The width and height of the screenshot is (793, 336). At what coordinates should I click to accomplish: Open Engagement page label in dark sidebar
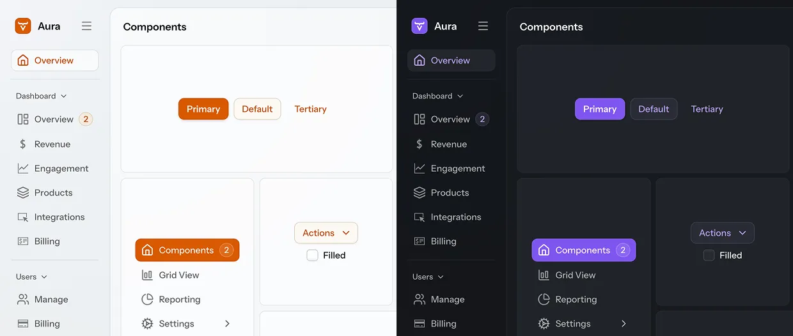click(x=458, y=169)
